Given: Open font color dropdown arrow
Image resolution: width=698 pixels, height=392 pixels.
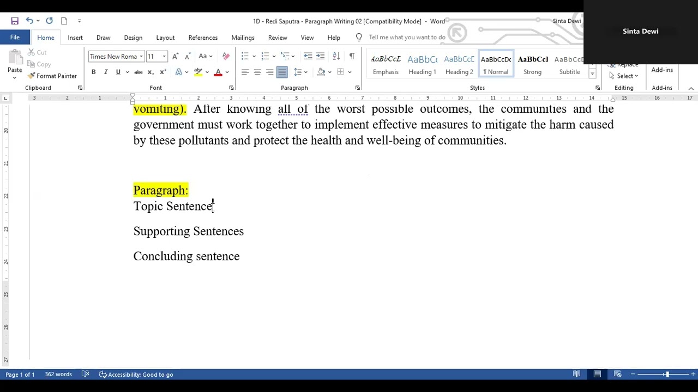Looking at the screenshot, I should [x=227, y=72].
